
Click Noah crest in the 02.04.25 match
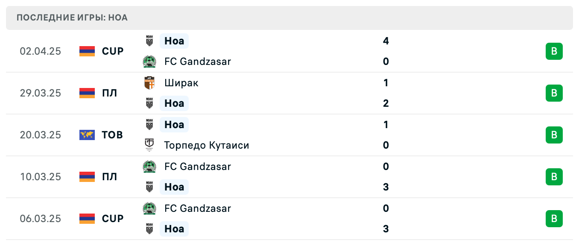(x=149, y=41)
